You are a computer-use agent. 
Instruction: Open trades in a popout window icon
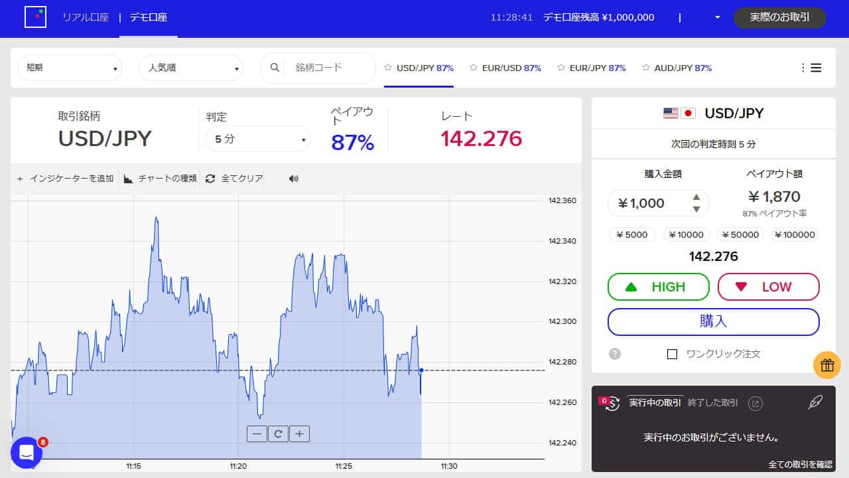pyautogui.click(x=755, y=403)
